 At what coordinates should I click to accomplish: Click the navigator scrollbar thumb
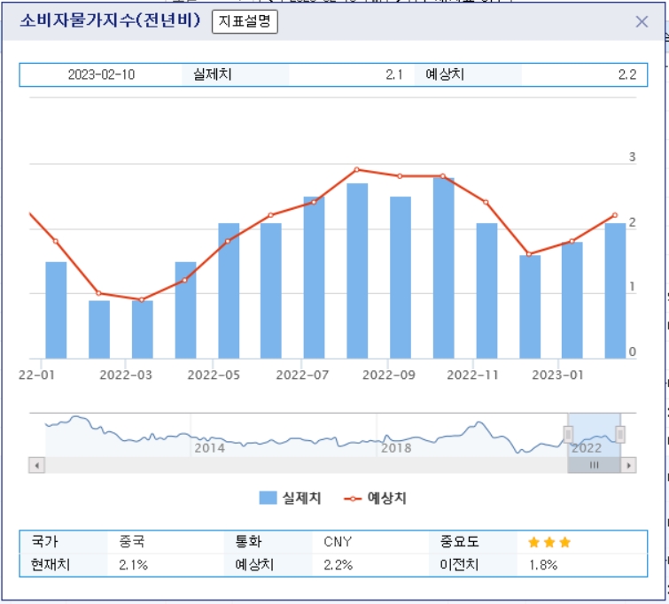coord(594,465)
